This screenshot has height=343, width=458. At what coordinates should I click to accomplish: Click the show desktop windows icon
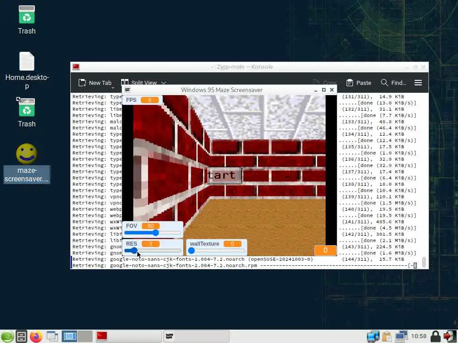(x=52, y=336)
